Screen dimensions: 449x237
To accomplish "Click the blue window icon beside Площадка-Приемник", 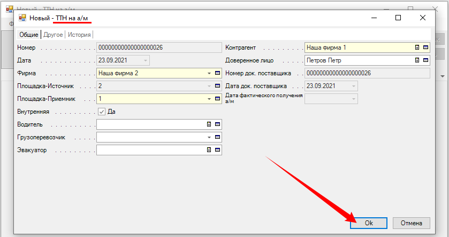I will click(x=218, y=99).
